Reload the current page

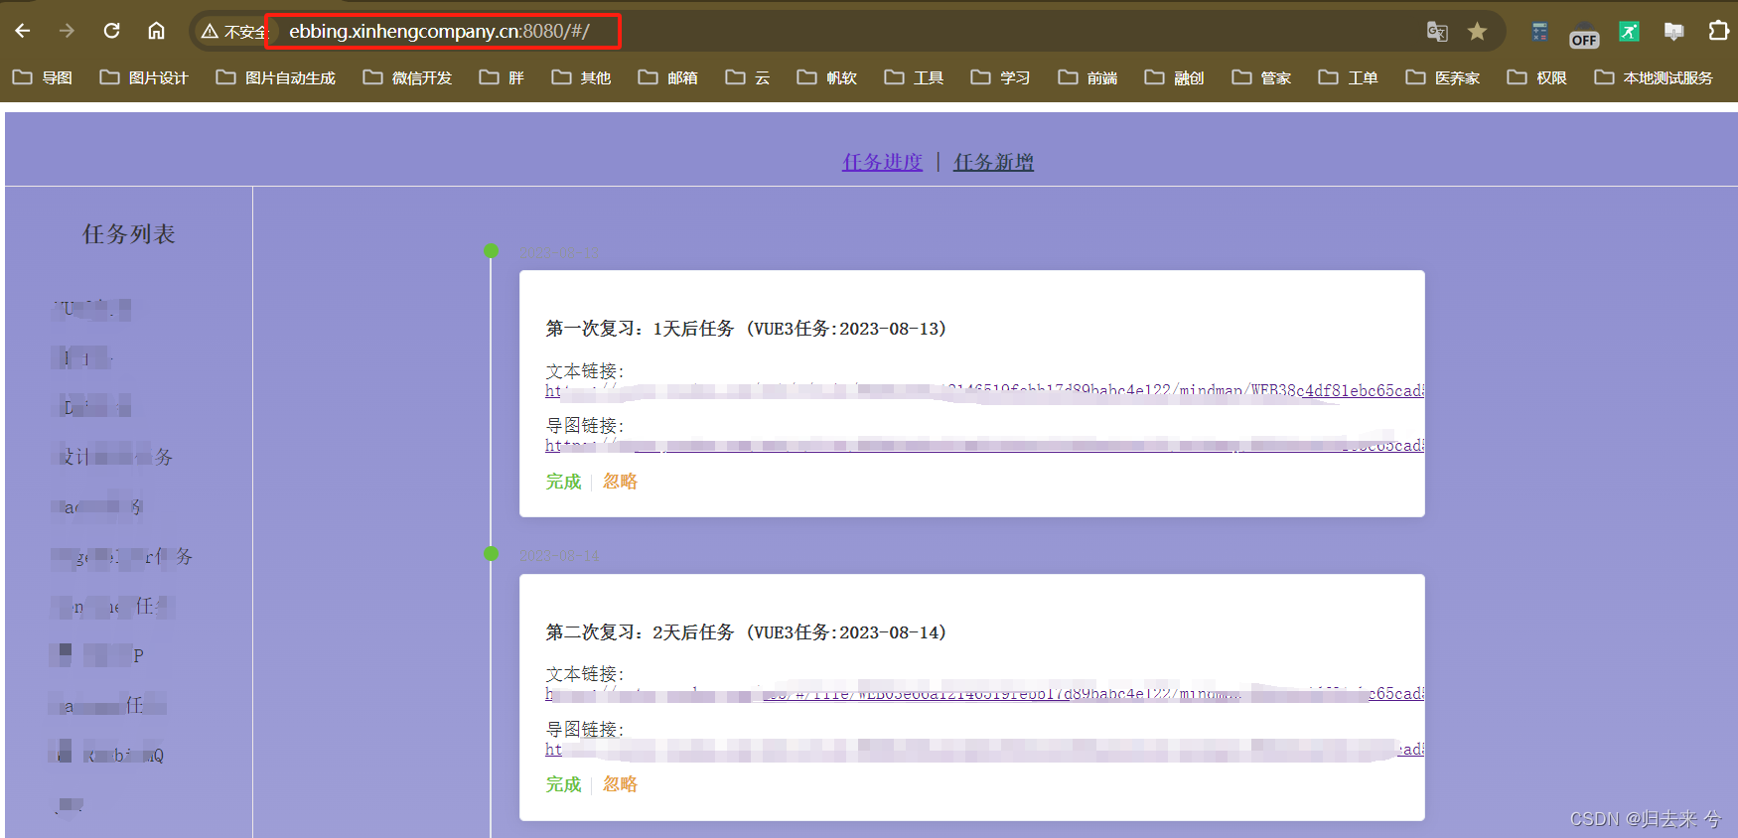(111, 31)
